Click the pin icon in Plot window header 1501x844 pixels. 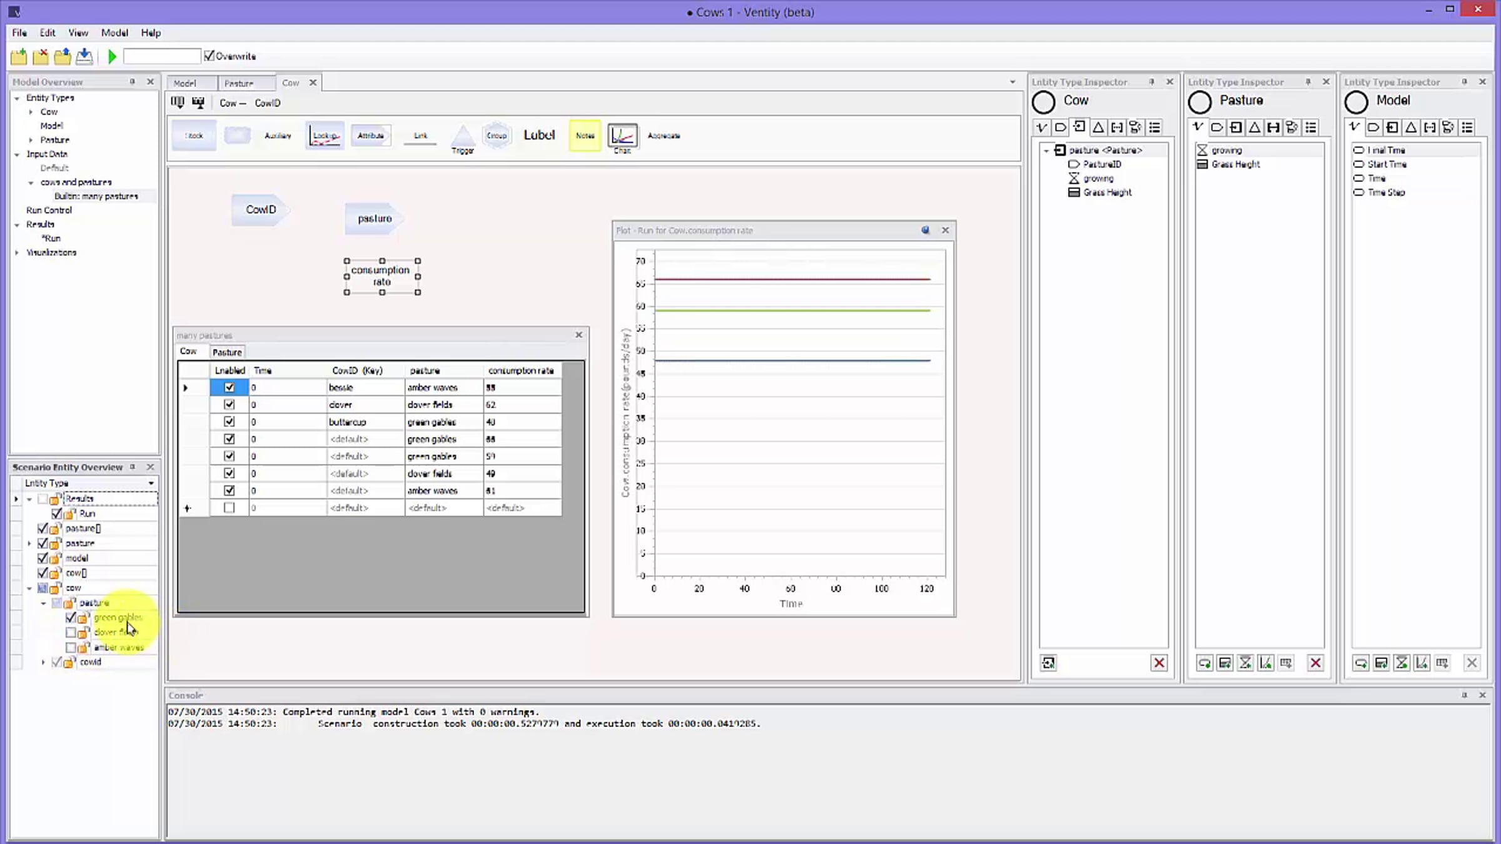pos(926,230)
